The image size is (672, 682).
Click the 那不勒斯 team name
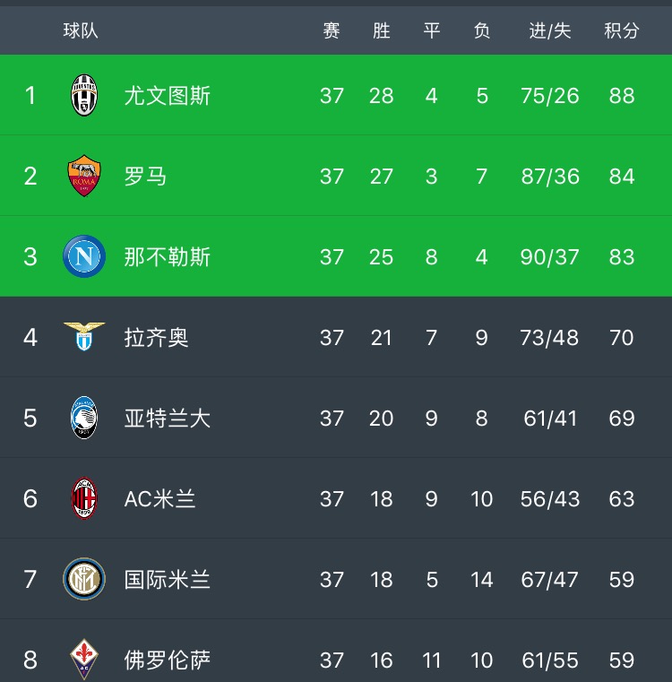click(x=168, y=256)
